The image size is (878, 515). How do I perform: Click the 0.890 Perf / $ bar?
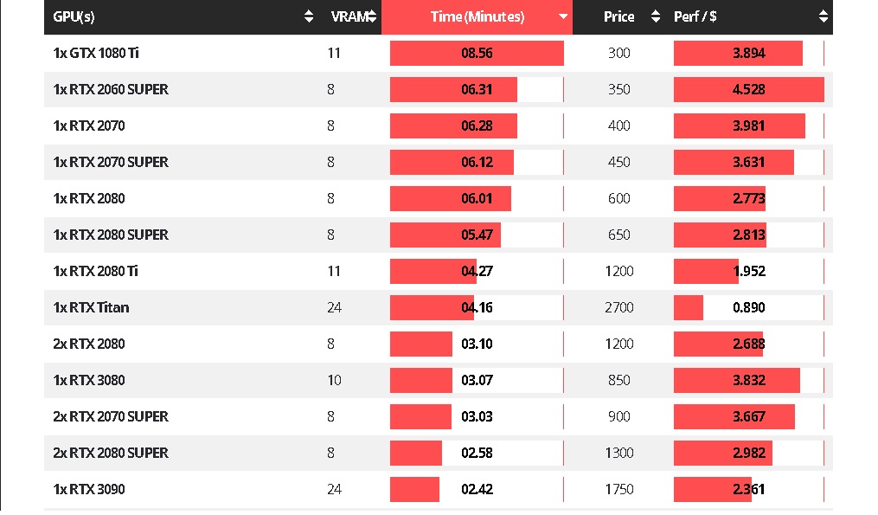[x=689, y=307]
